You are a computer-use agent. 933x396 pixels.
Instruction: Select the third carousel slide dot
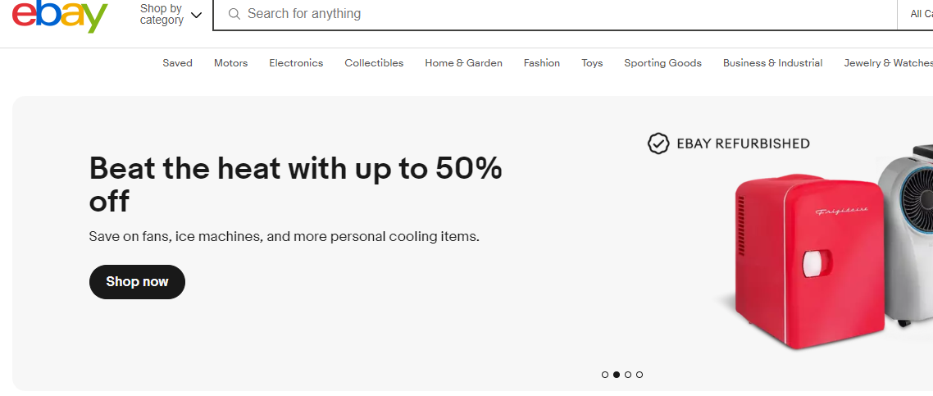(x=628, y=375)
